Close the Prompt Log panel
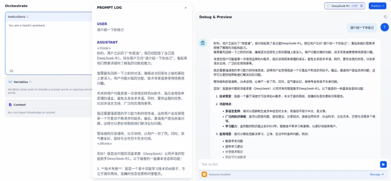The width and height of the screenshot is (391, 181). click(x=185, y=8)
